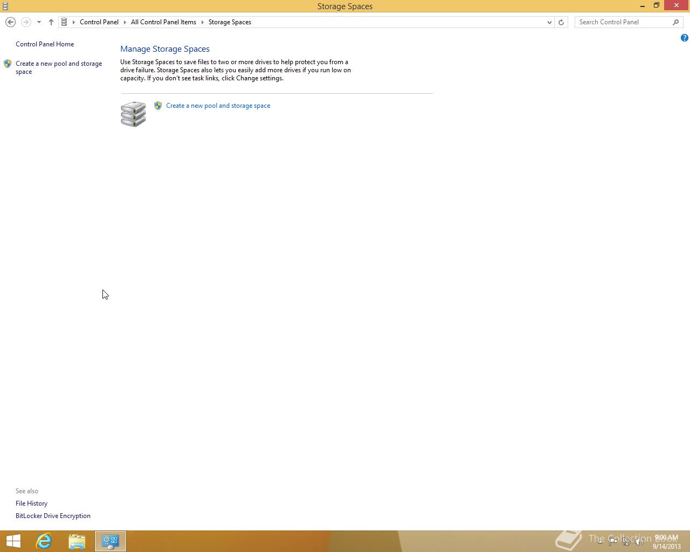Open Action Center flag icon in tray
The width and height of the screenshot is (690, 552).
[613, 542]
